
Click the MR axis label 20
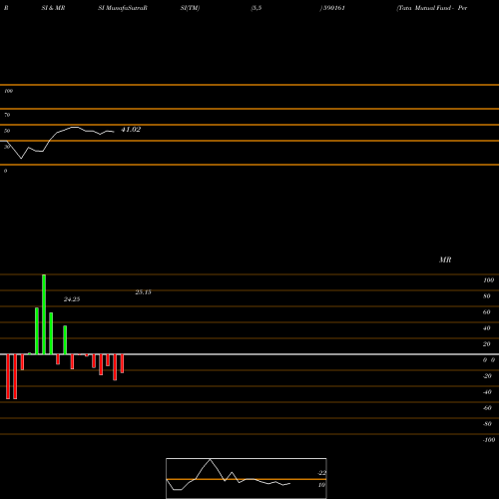[487, 344]
